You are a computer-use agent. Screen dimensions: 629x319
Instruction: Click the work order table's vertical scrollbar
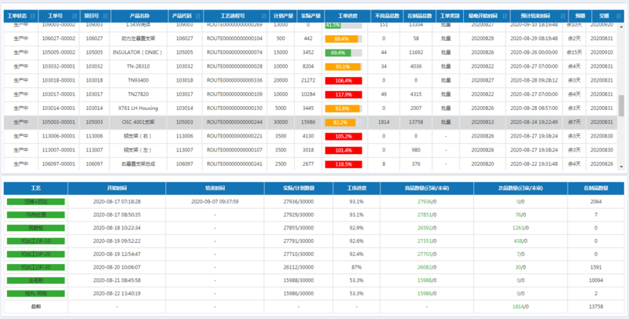(621, 105)
